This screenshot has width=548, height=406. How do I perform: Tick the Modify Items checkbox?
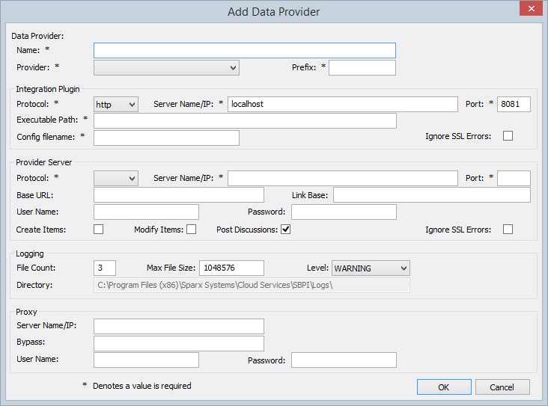[x=191, y=230]
